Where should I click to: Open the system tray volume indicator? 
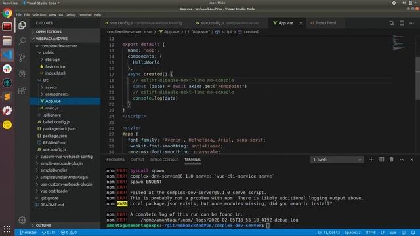404,3
